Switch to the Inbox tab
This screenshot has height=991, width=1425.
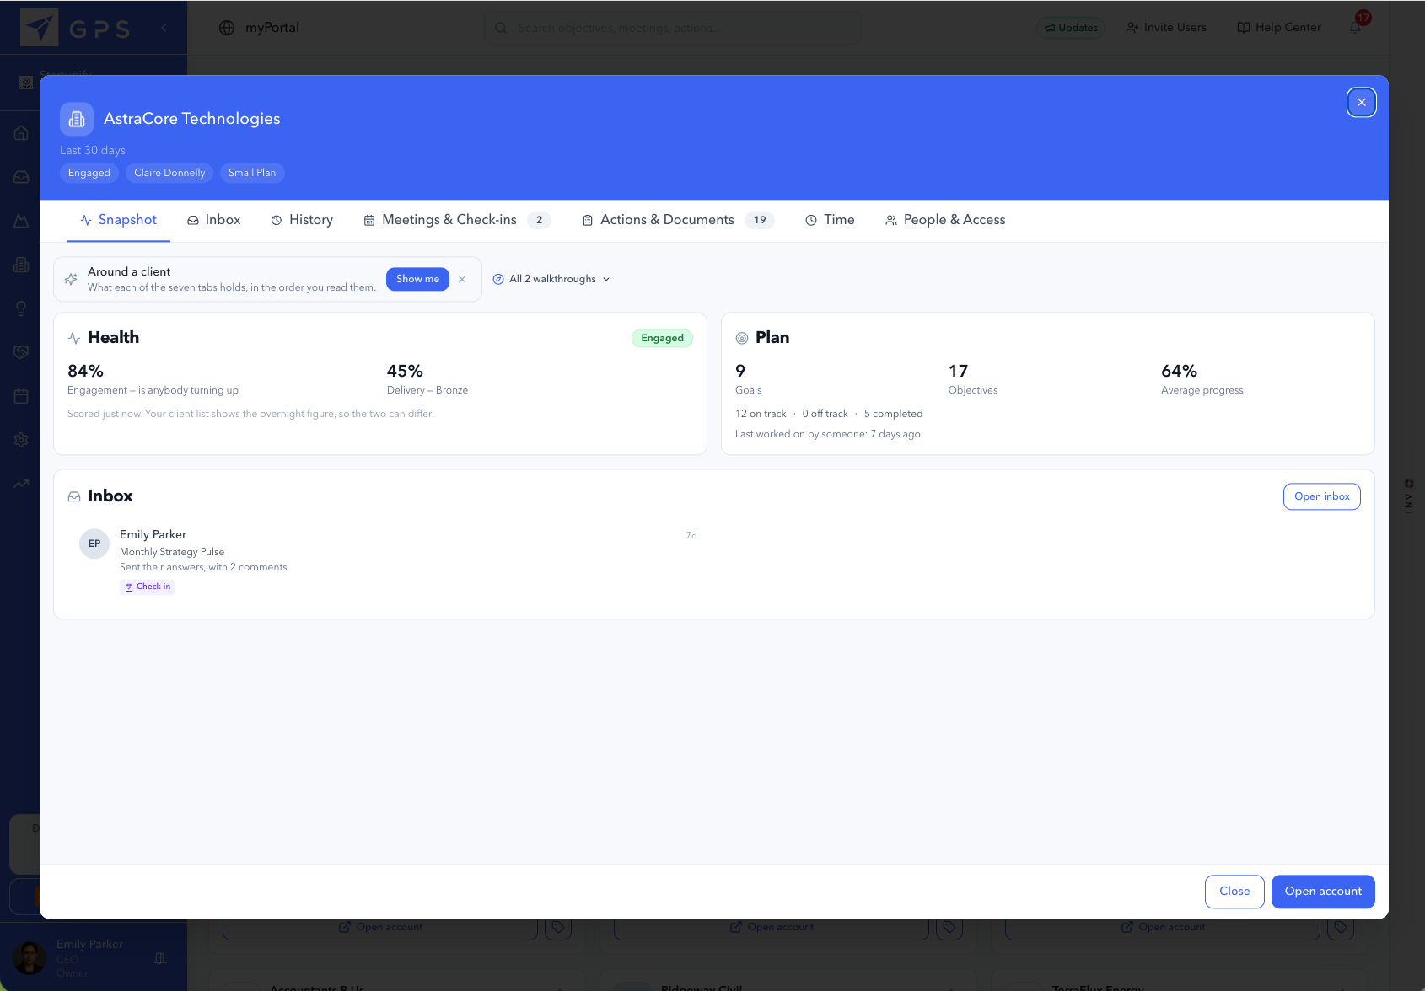pos(214,220)
